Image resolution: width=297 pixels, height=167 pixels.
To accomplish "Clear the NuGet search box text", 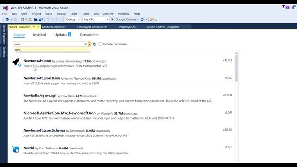I will point(86,44).
